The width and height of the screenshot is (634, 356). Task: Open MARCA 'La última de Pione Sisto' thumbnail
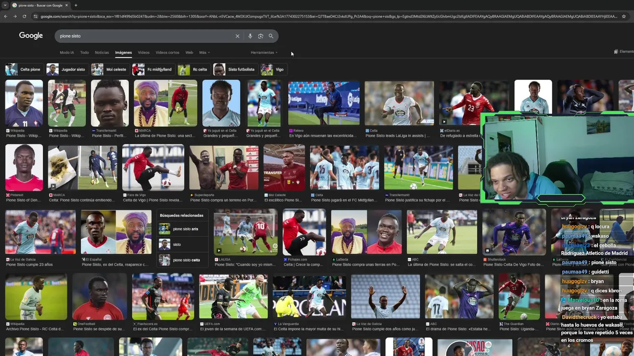(x=165, y=103)
